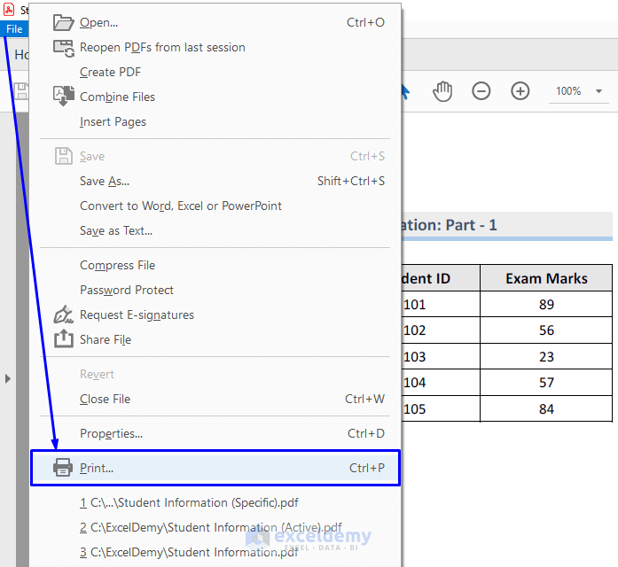Viewport: 618px width, 567px height.
Task: Open the File menu
Action: 14,29
